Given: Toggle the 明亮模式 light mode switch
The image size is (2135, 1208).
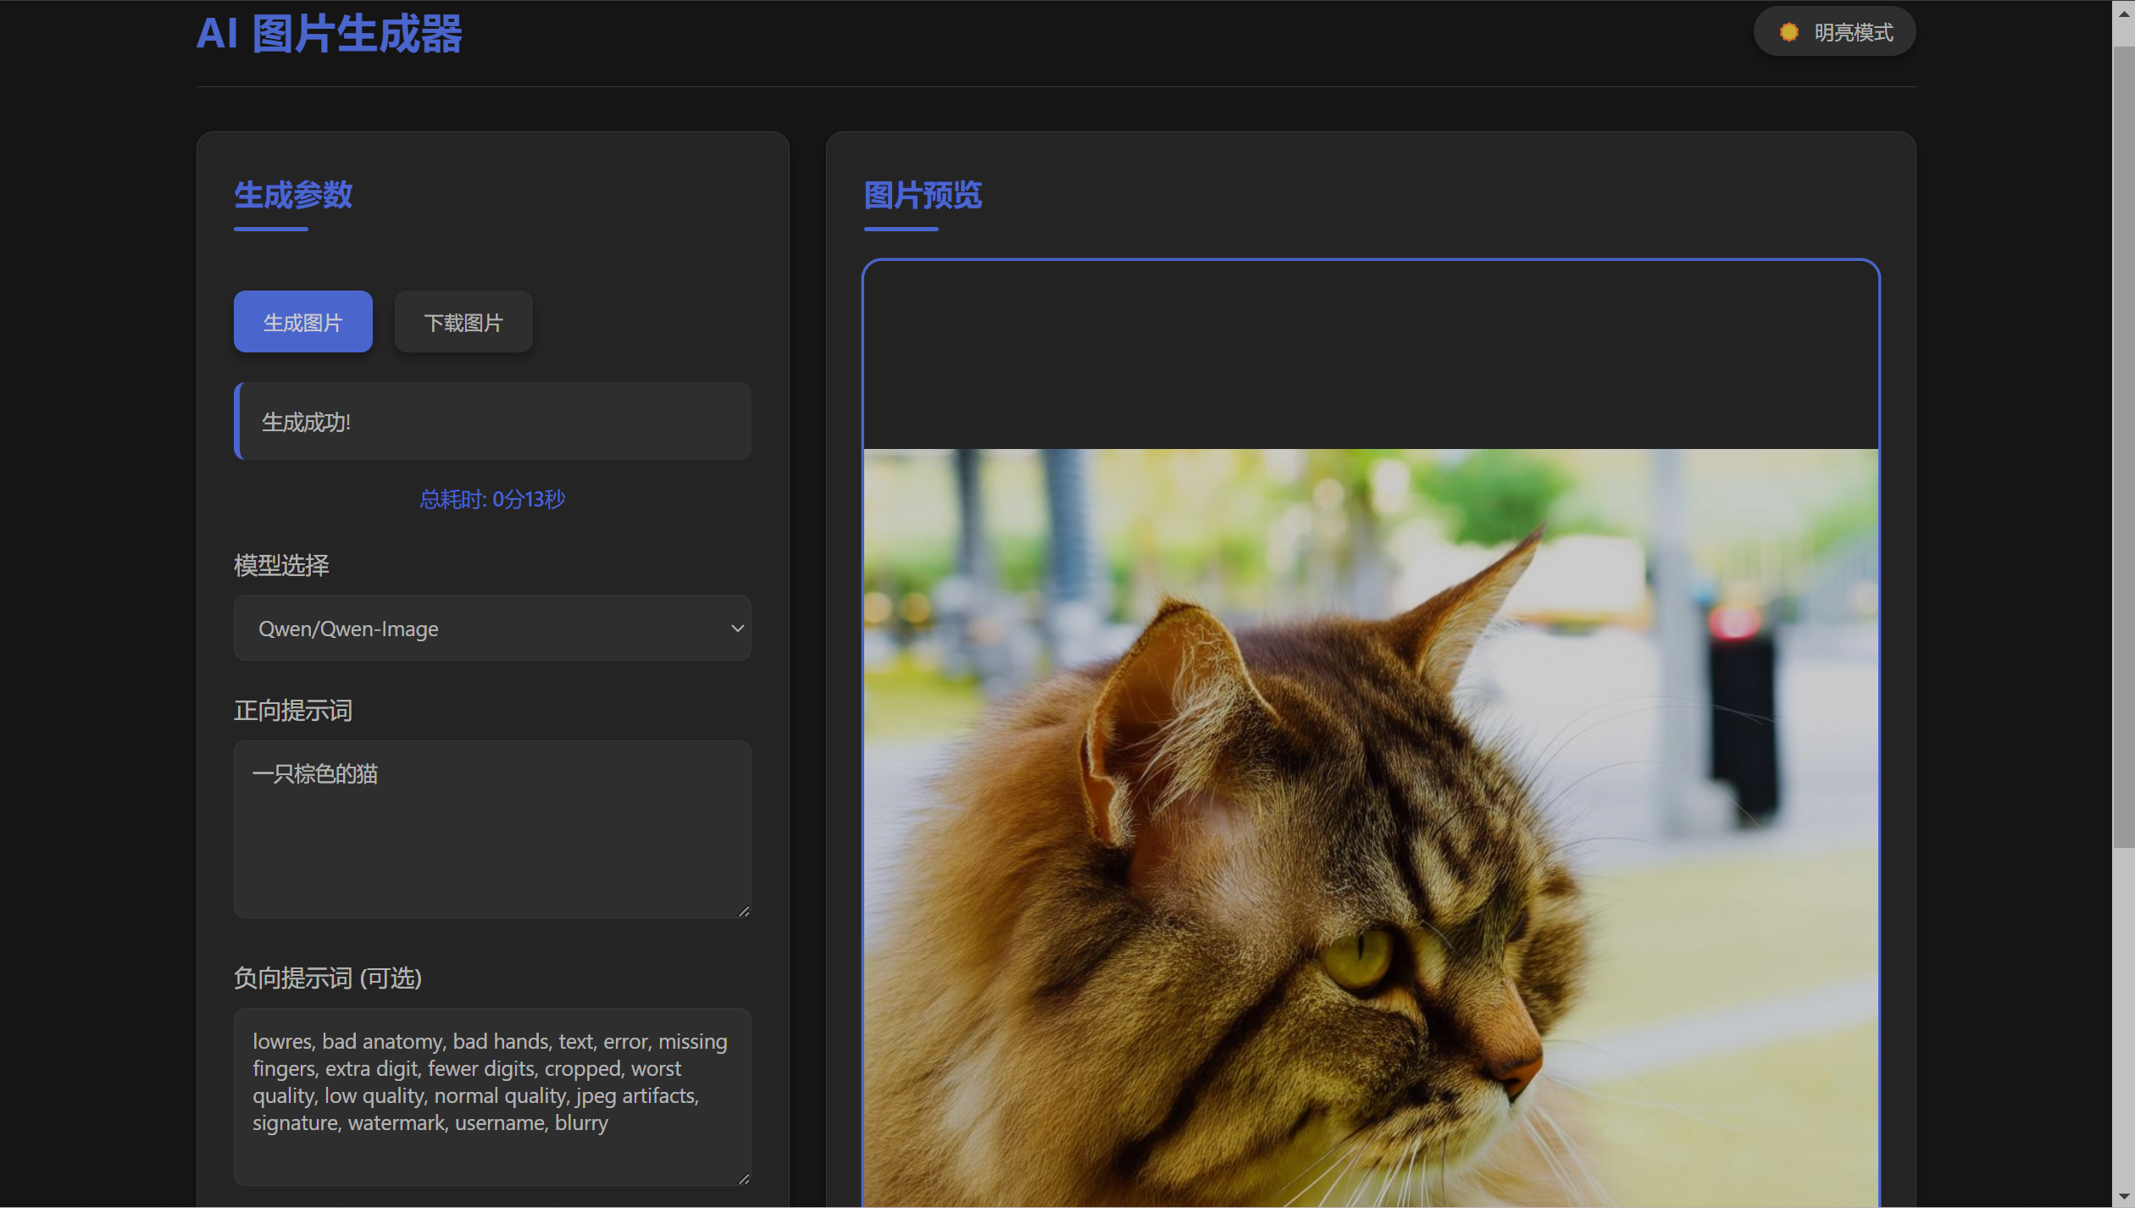Looking at the screenshot, I should 1834,32.
